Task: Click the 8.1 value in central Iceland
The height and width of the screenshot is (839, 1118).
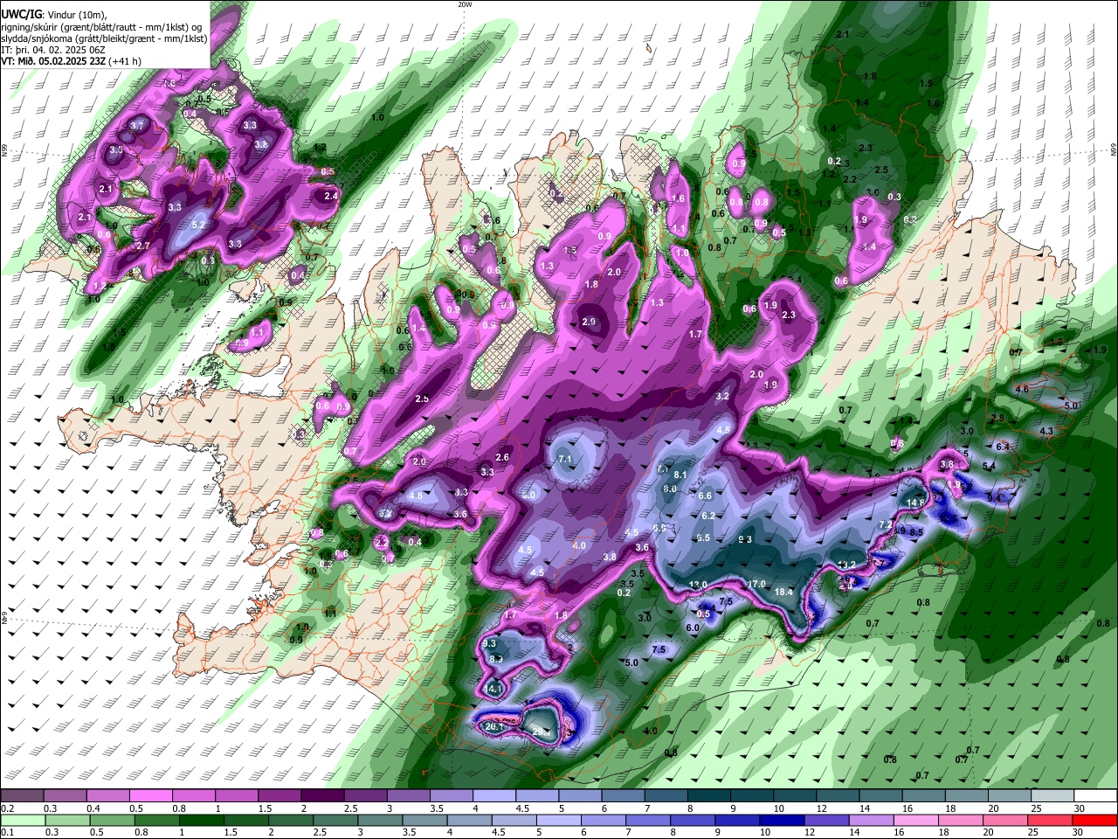Action: click(681, 475)
